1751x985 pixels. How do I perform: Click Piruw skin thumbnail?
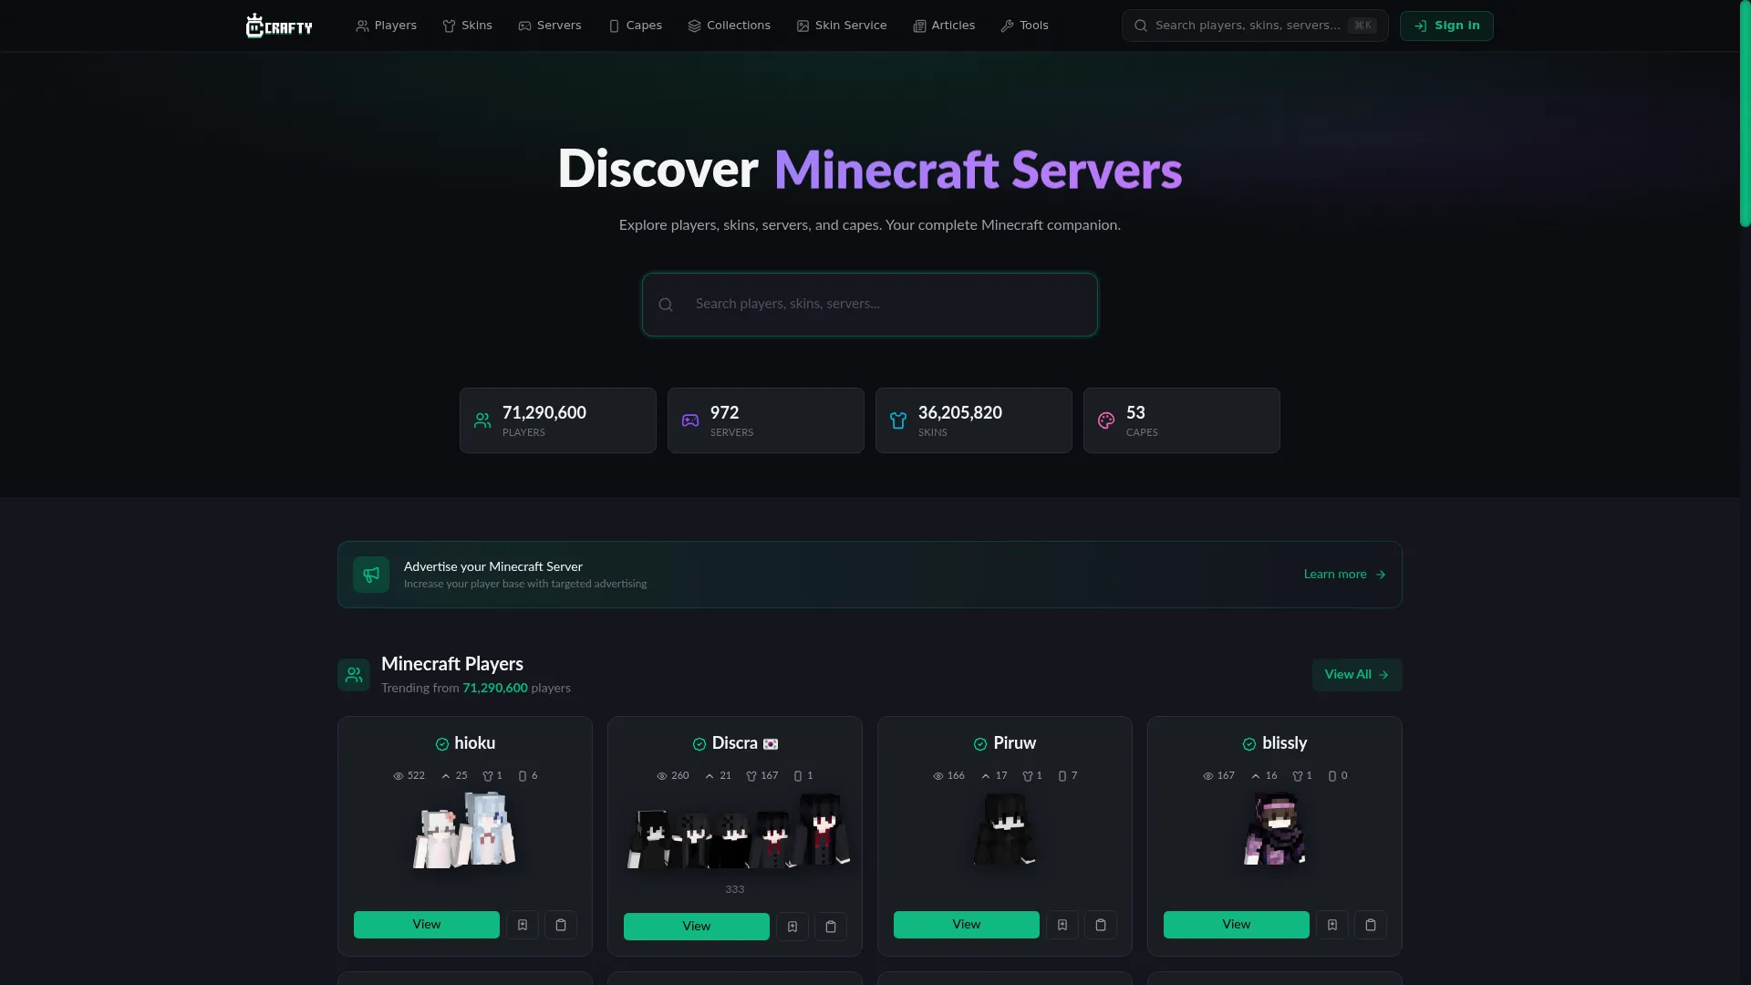point(1005,829)
